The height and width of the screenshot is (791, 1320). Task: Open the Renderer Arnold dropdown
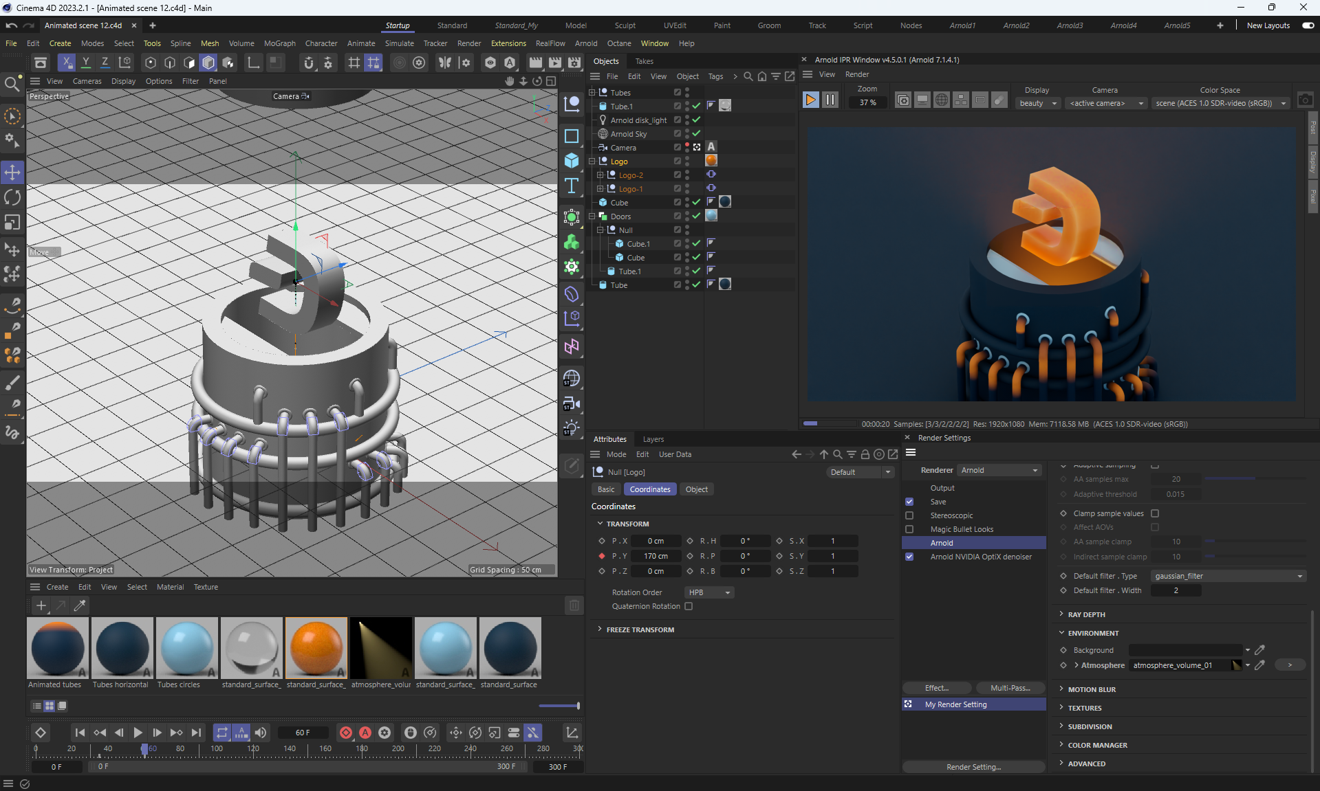click(999, 470)
